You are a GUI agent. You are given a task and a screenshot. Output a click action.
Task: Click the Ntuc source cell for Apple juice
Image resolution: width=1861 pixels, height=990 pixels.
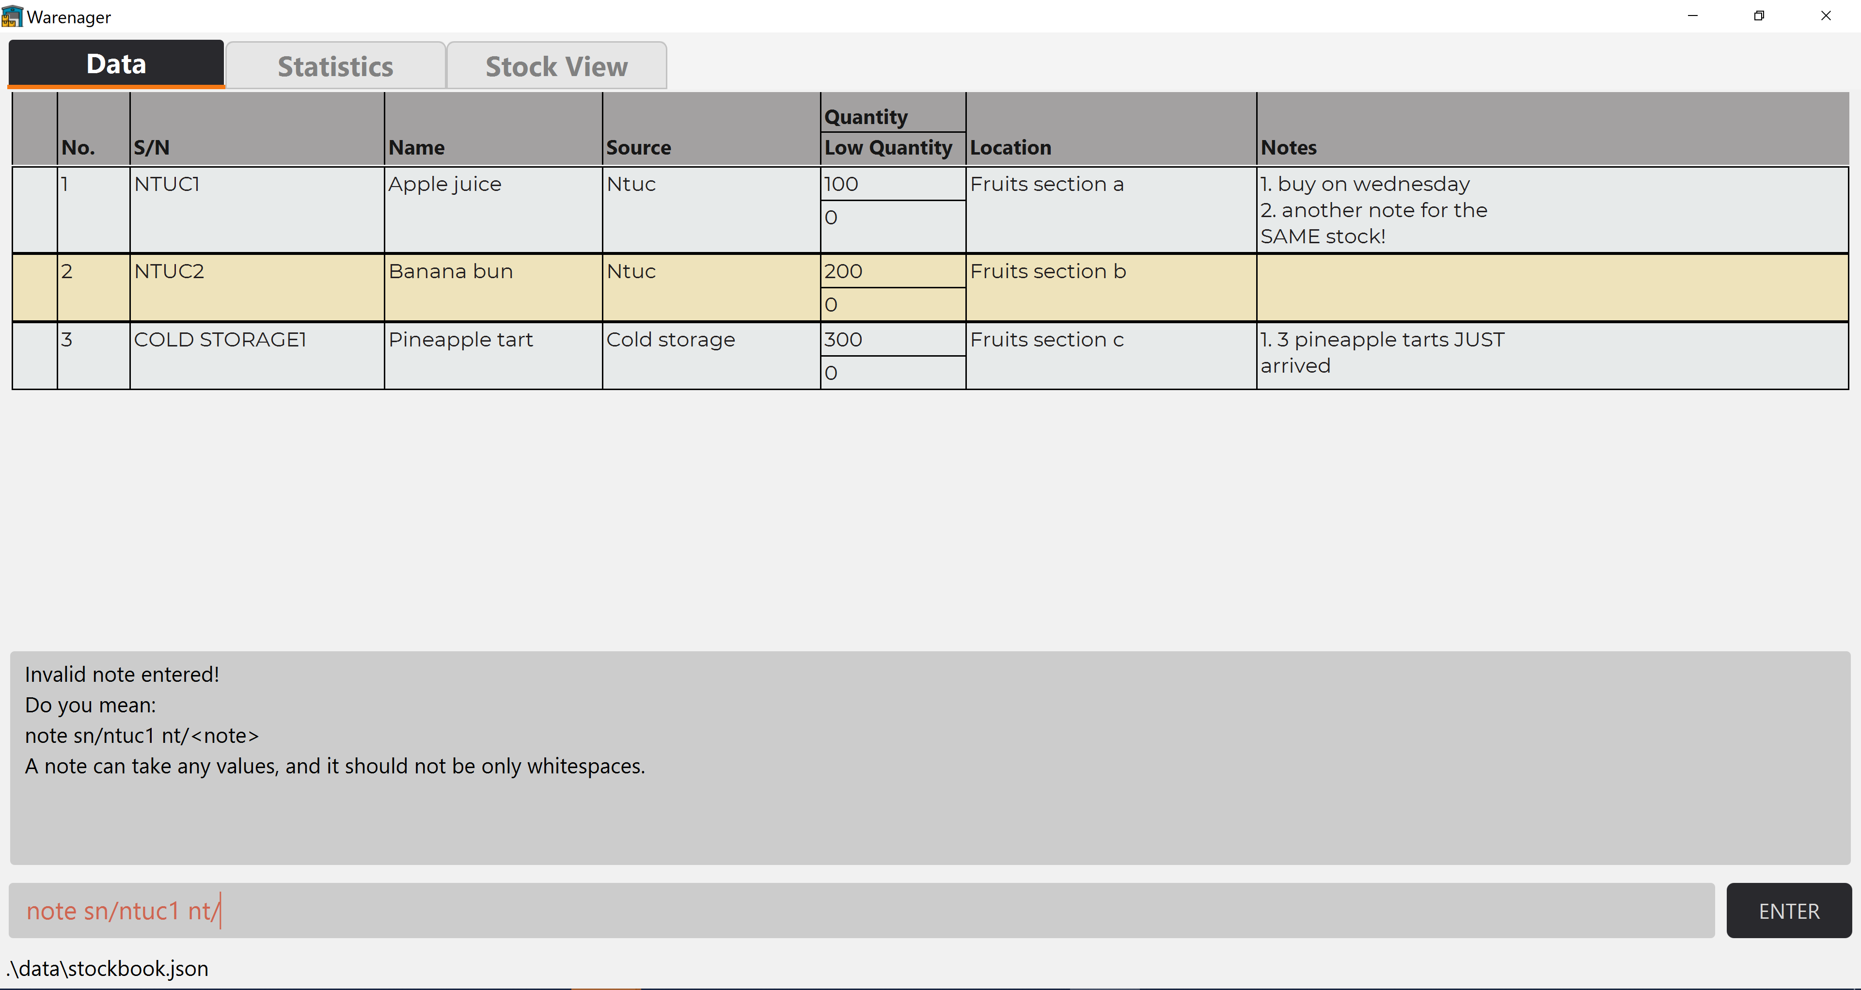coord(711,210)
